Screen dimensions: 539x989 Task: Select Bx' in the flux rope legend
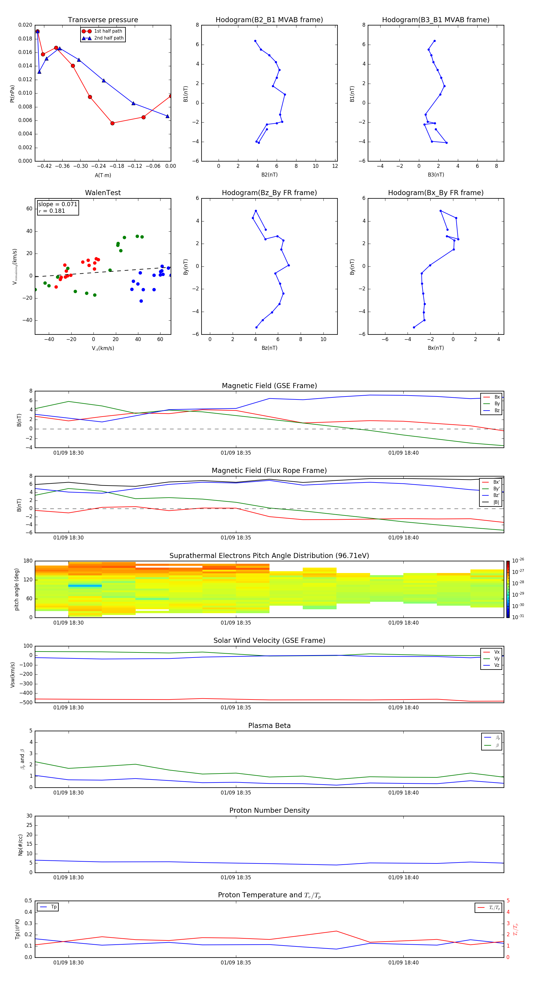(x=491, y=482)
